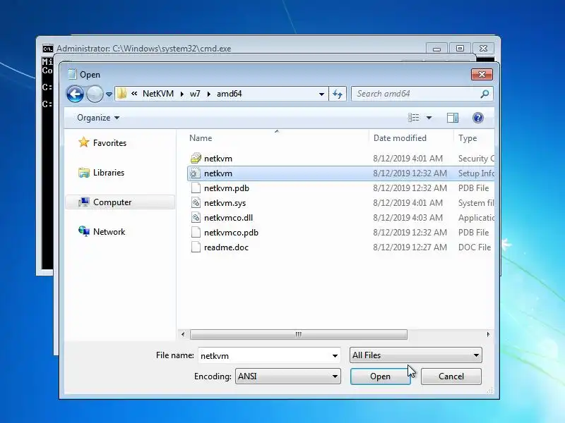Select amd64 in the address breadcrumb
The height and width of the screenshot is (423, 565).
(229, 94)
